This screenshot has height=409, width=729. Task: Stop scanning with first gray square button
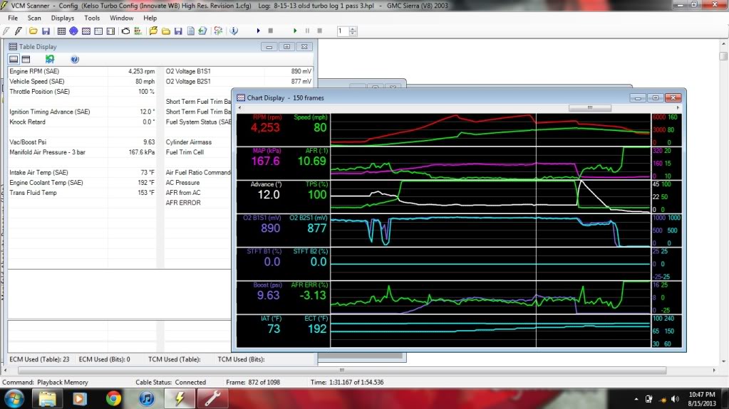coord(271,31)
